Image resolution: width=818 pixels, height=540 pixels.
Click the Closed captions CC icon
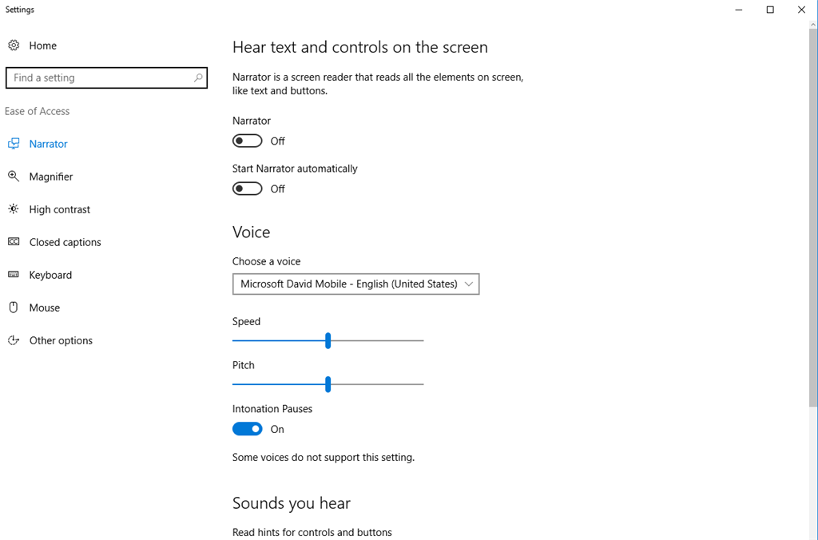[14, 241]
